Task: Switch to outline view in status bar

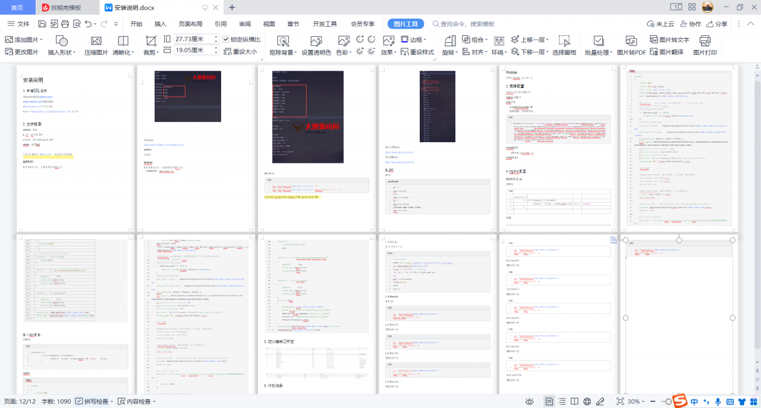Action: pyautogui.click(x=562, y=401)
